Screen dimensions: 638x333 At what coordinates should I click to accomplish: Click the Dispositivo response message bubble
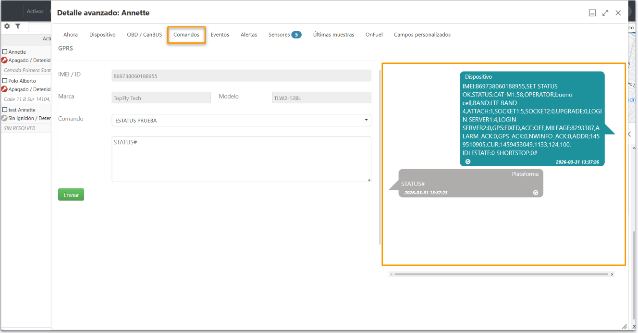[x=532, y=119]
